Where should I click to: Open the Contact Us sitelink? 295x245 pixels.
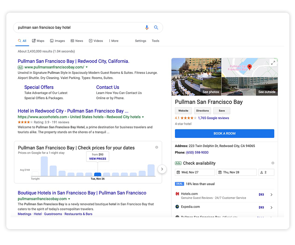point(107,87)
